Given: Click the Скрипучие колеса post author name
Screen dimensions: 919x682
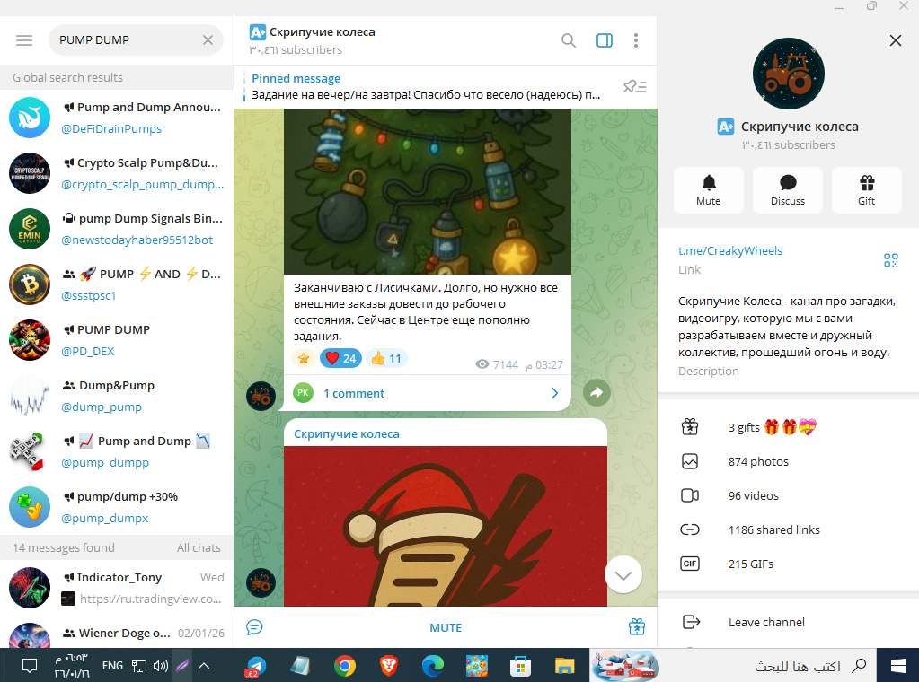Looking at the screenshot, I should click(x=347, y=433).
